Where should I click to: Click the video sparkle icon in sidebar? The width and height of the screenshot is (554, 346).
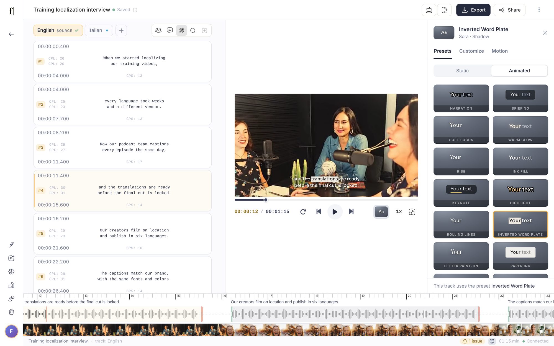pyautogui.click(x=11, y=258)
